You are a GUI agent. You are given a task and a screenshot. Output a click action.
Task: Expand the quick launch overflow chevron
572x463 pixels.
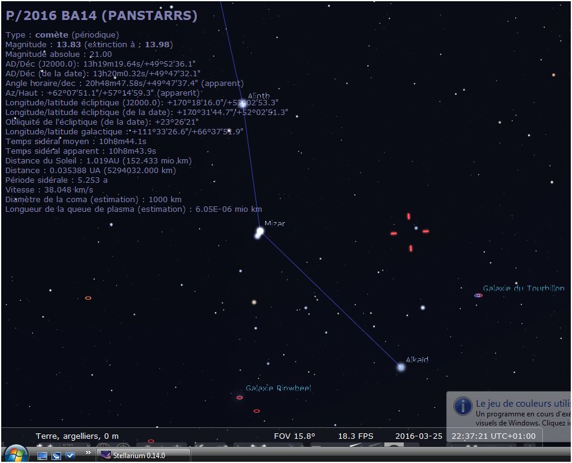click(x=88, y=452)
